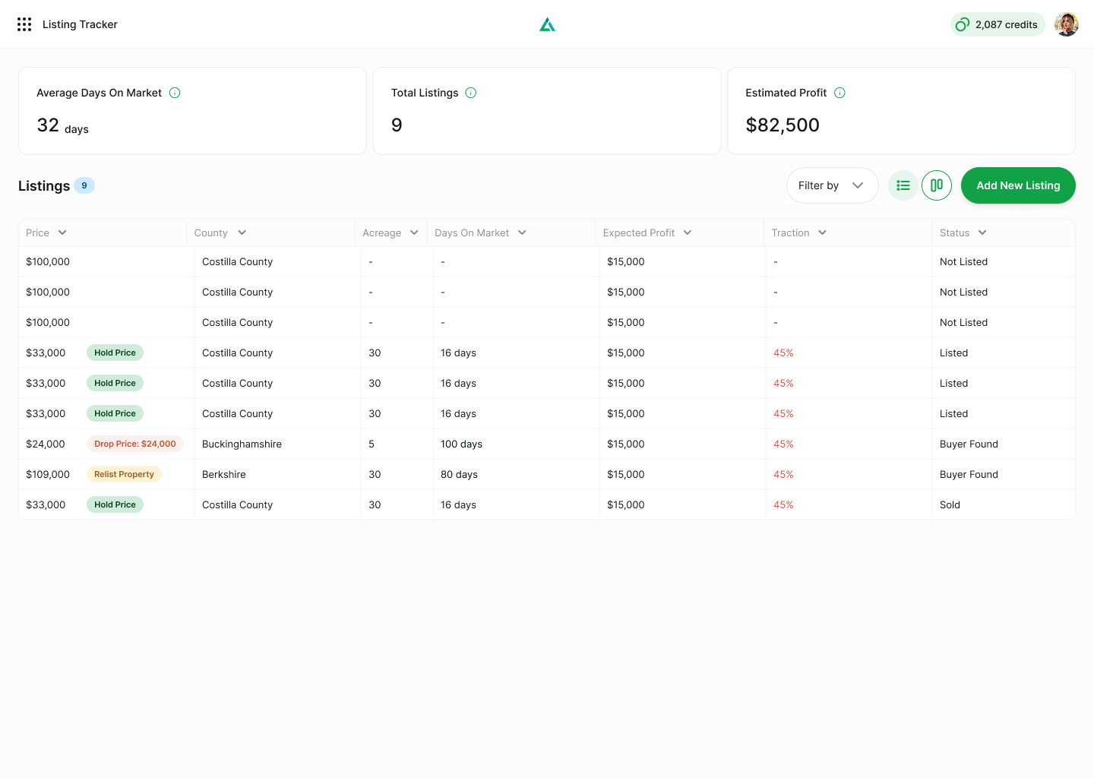The image size is (1094, 778).
Task: Open the Expected Profit column menu
Action: [x=647, y=233]
